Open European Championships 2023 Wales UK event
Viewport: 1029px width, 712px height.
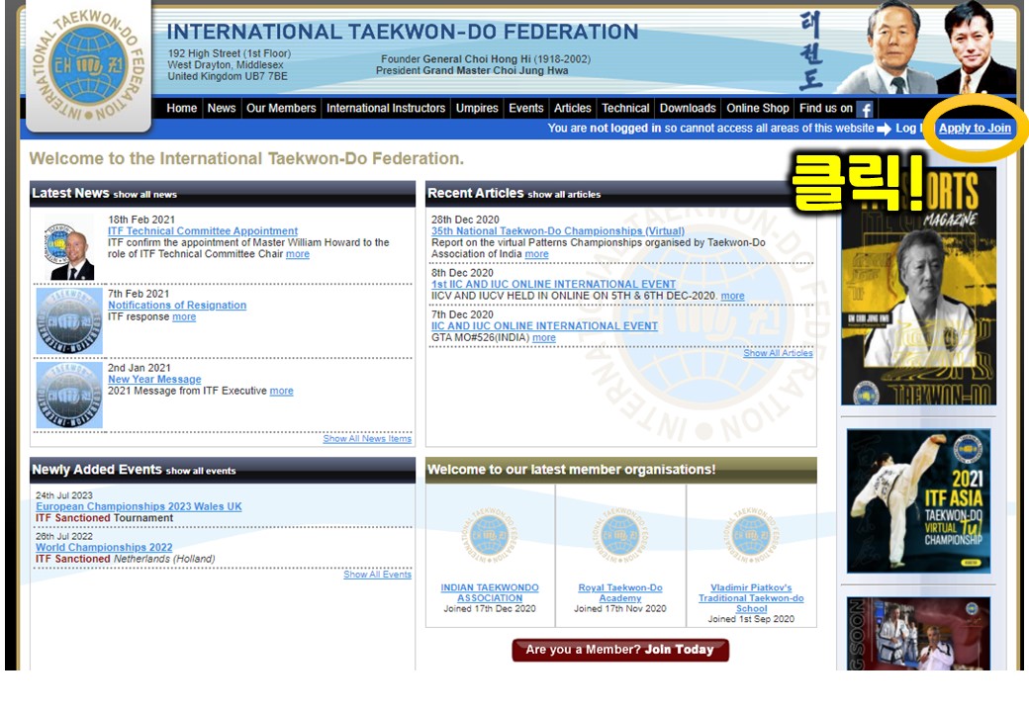[139, 506]
